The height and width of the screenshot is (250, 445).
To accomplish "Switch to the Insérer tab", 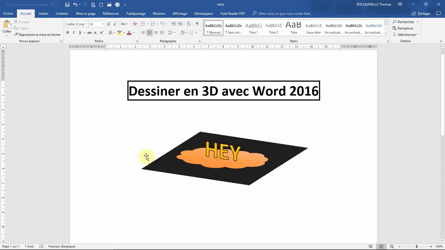I will point(43,14).
